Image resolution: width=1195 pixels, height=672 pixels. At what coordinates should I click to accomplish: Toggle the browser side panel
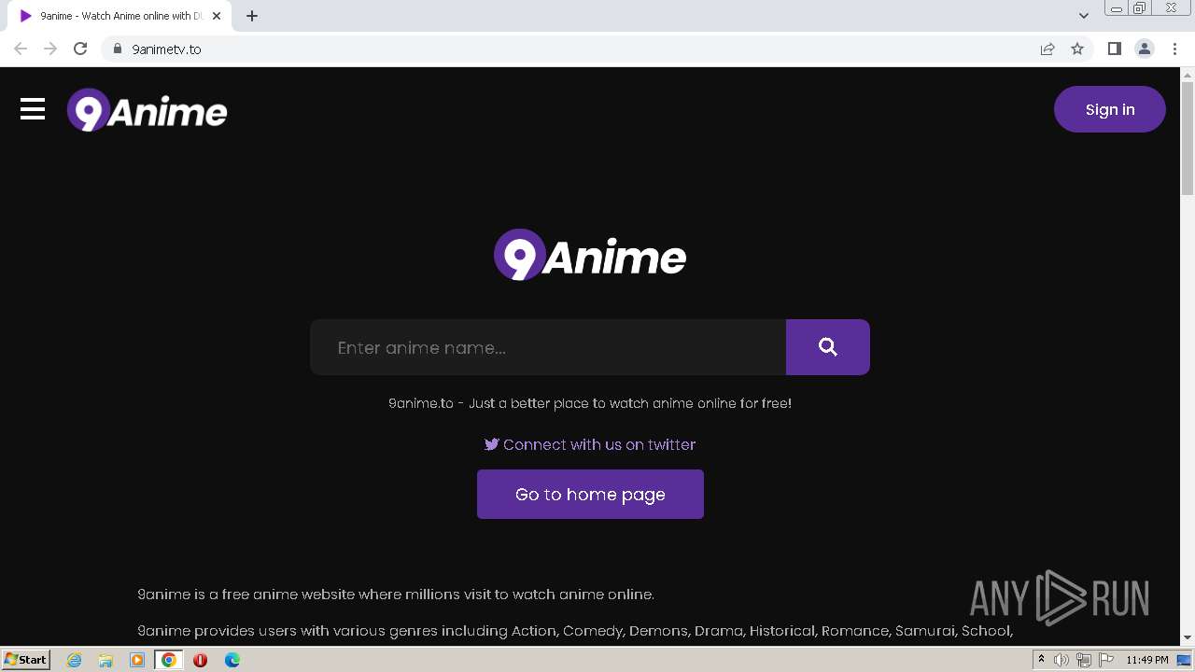click(x=1115, y=49)
